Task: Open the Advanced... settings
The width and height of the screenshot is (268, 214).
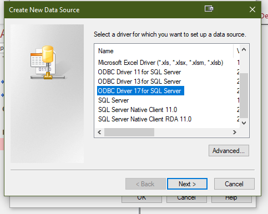Action: point(229,151)
